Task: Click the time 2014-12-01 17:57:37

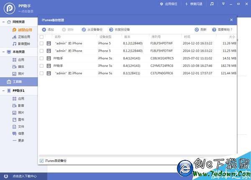Action: (197, 73)
